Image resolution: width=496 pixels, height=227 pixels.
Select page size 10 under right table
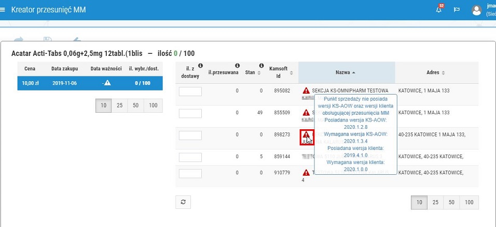(419, 202)
